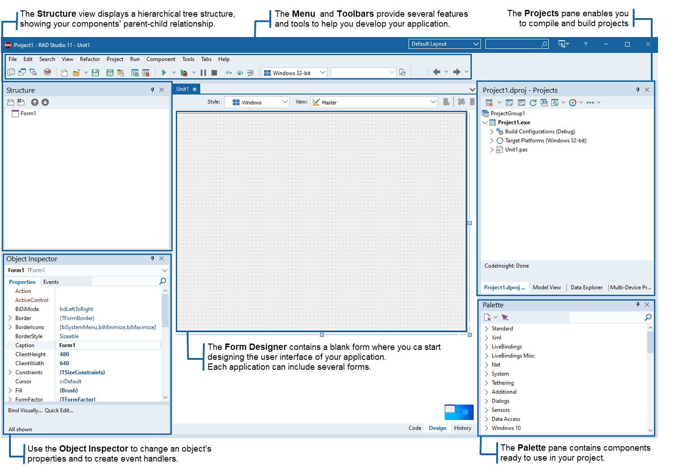Click the View Form icon in main toolbar
This screenshot has height=476, width=682.
22,72
